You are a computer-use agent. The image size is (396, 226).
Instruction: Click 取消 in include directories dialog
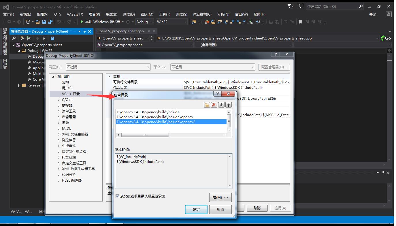click(220, 209)
